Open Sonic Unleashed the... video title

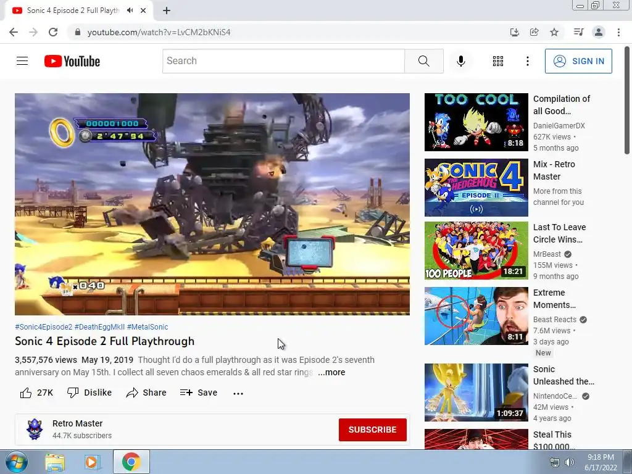563,375
